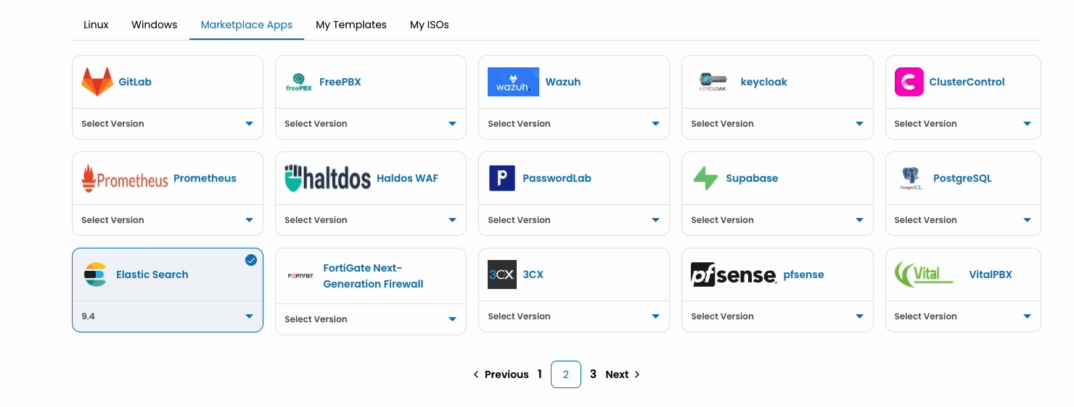Open pfsense Select Version dropdown

pyautogui.click(x=777, y=316)
